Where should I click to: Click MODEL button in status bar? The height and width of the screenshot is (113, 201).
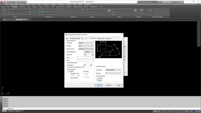click(x=155, y=111)
